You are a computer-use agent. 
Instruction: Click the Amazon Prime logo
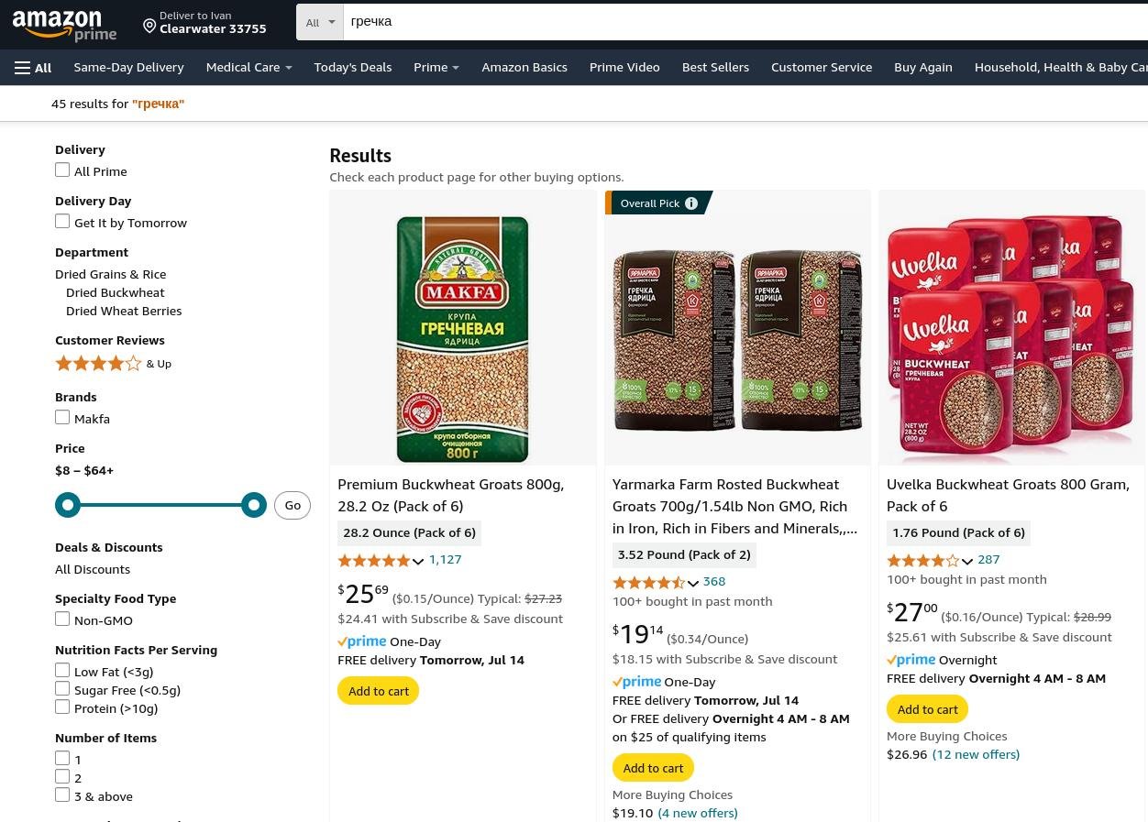64,26
